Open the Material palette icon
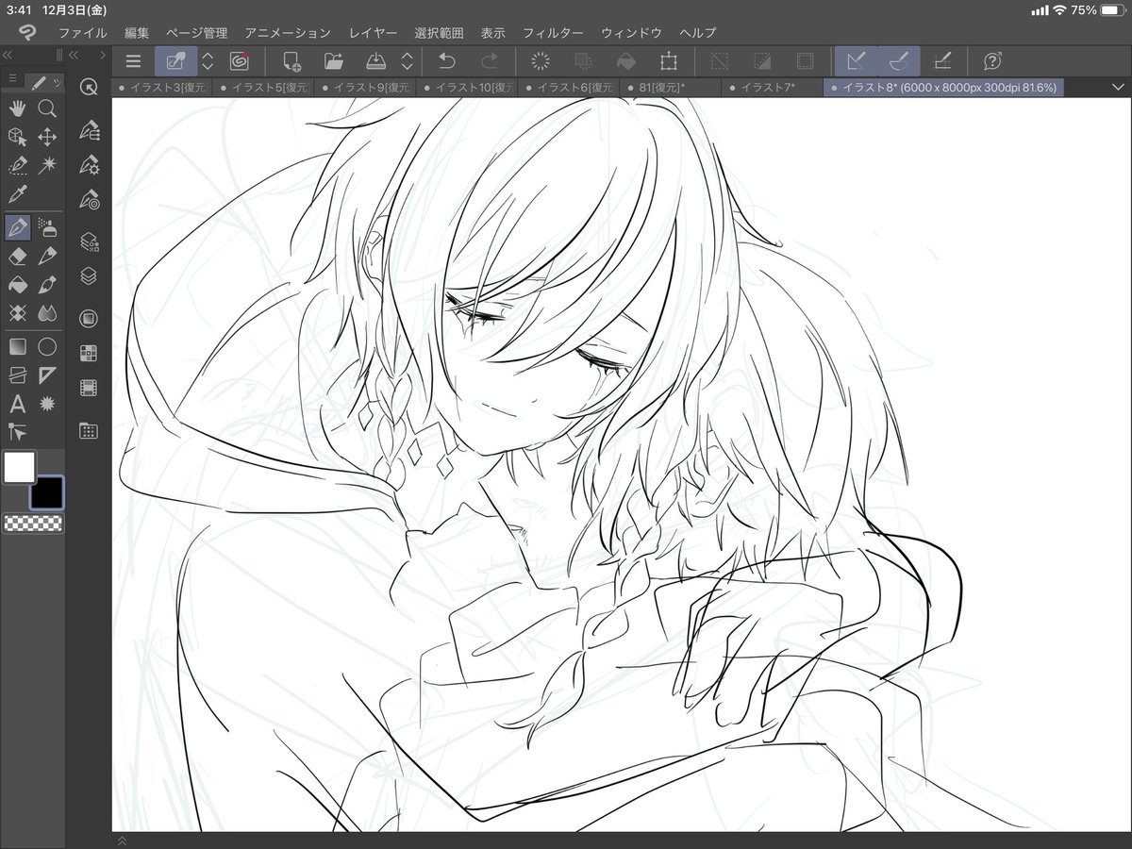Viewport: 1132px width, 849px height. click(x=89, y=430)
